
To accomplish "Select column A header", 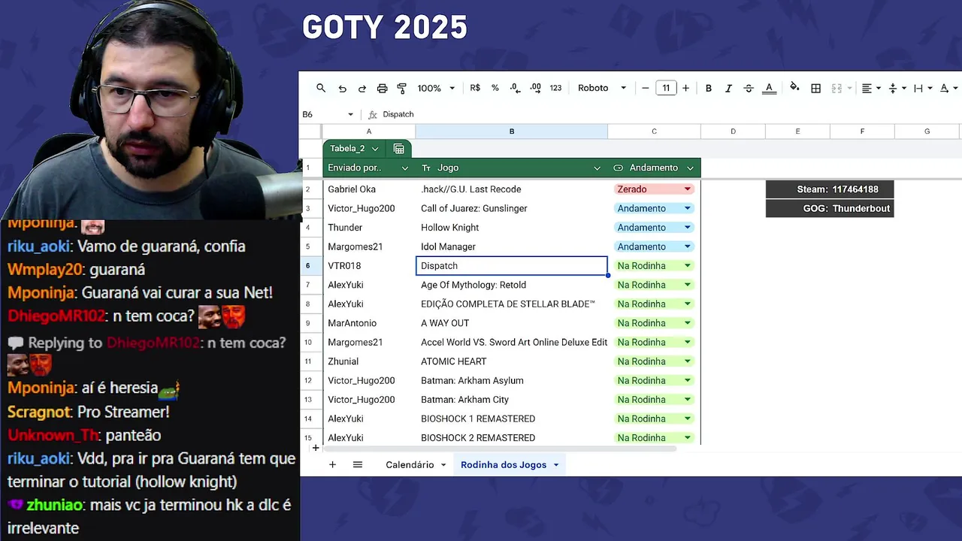I will 368,131.
